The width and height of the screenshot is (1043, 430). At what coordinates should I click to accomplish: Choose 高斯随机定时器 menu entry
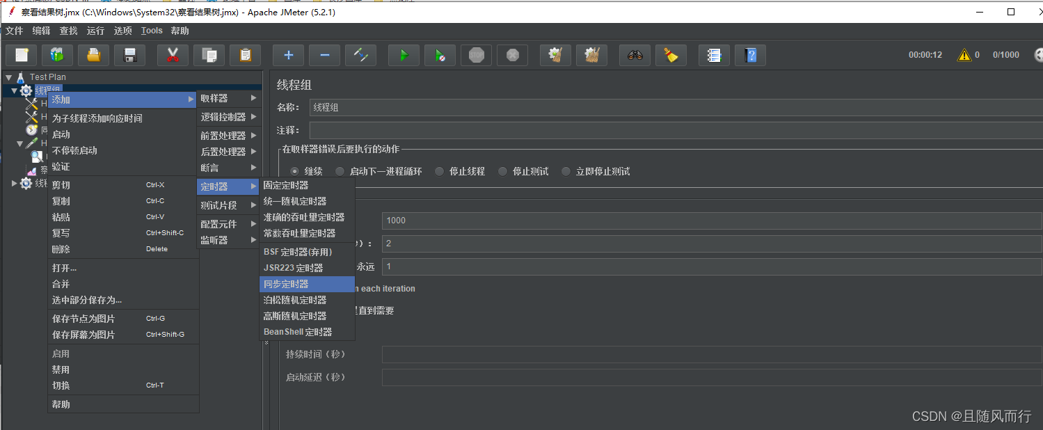tap(308, 316)
